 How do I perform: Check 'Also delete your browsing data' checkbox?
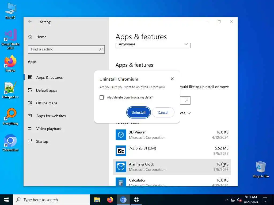coord(102,97)
